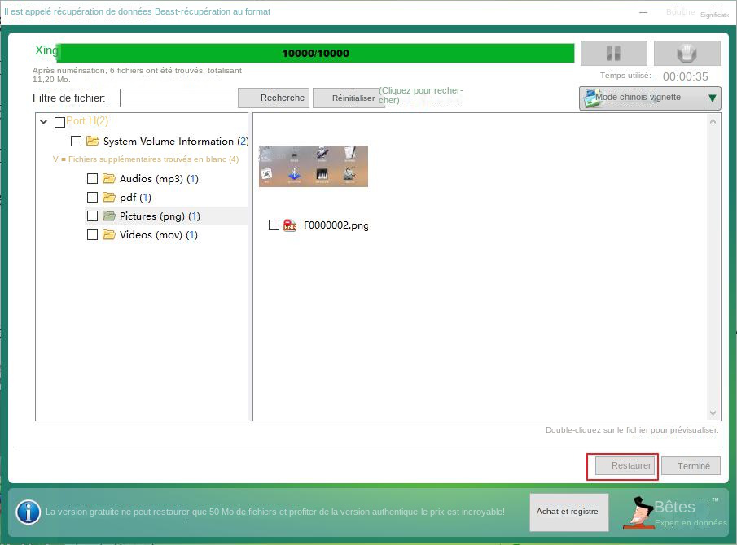Select the Pictures (png) (1) tree row
This screenshot has height=545, width=737.
[x=166, y=216]
